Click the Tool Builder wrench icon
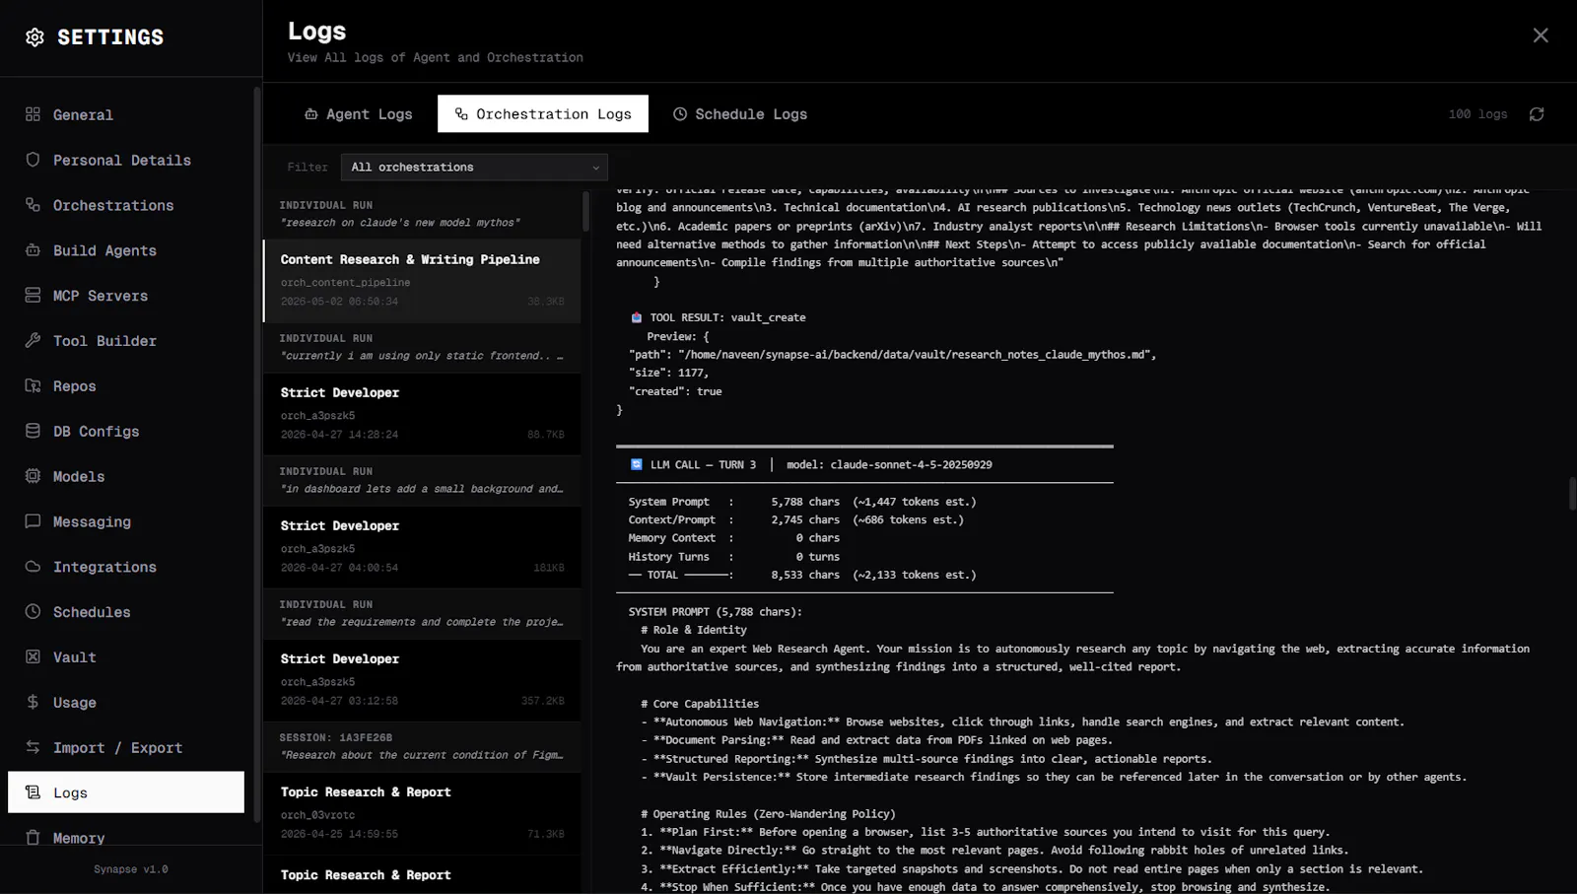The width and height of the screenshot is (1577, 894). click(33, 340)
